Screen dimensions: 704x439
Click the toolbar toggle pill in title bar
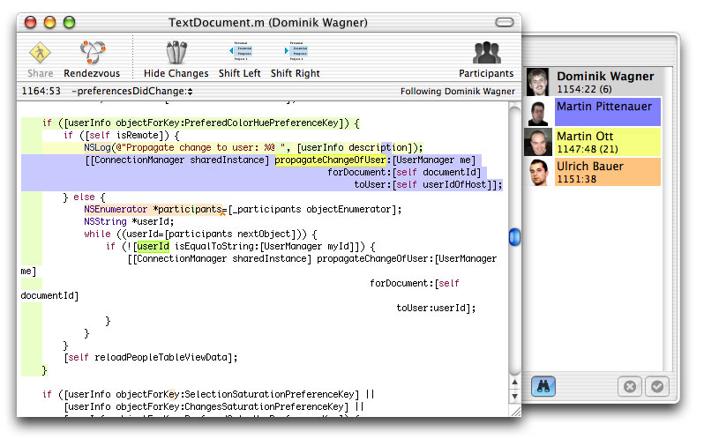tap(505, 22)
